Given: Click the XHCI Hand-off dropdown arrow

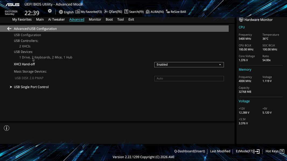Looking at the screenshot, I should tap(220, 65).
